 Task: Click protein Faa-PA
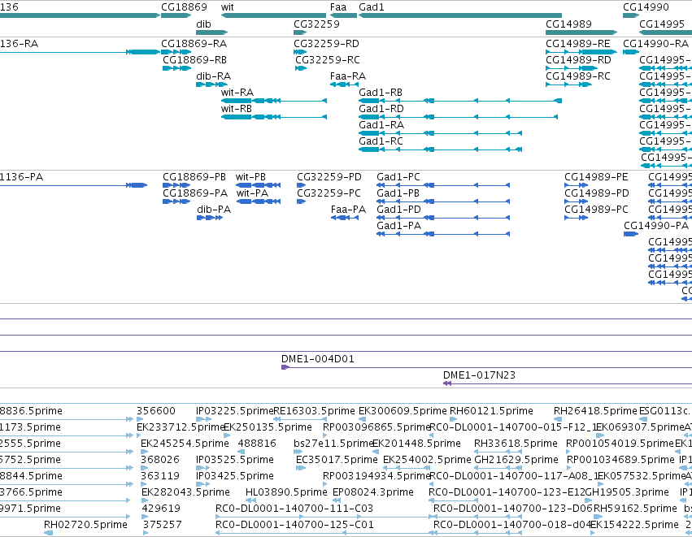[345, 218]
